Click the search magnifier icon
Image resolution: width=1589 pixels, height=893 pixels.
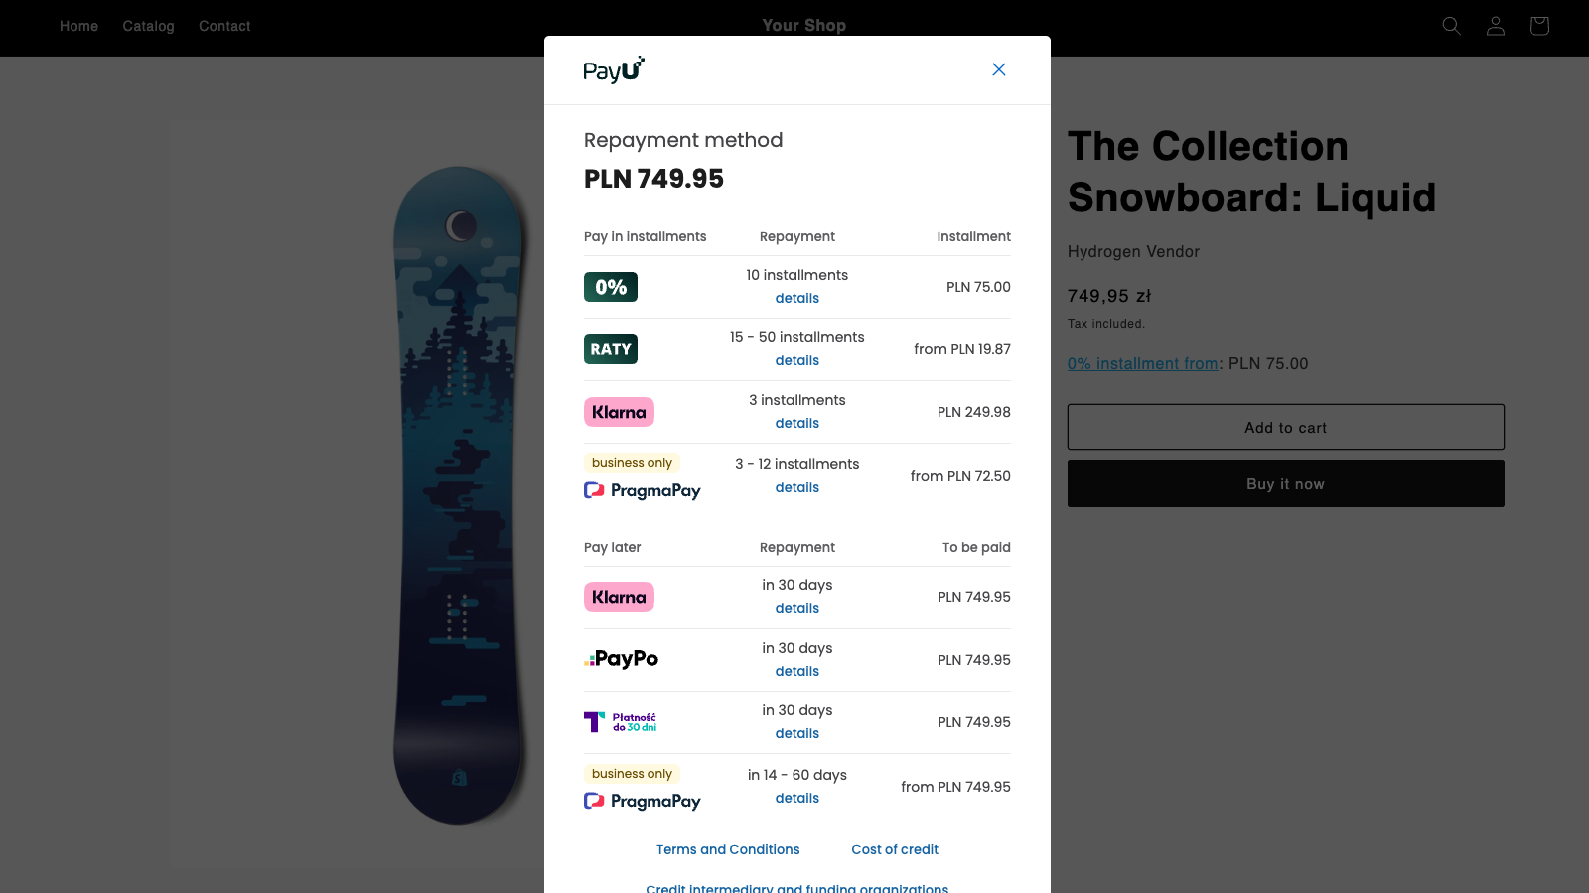pos(1452,26)
